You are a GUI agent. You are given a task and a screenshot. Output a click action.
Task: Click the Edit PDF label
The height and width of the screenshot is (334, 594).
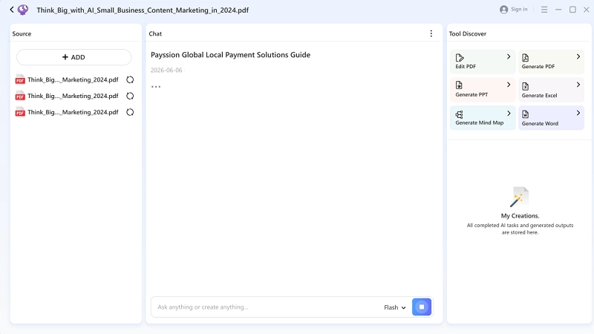[x=466, y=66]
